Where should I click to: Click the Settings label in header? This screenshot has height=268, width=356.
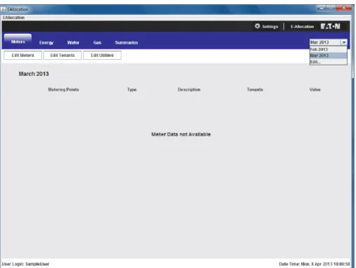[x=270, y=27]
